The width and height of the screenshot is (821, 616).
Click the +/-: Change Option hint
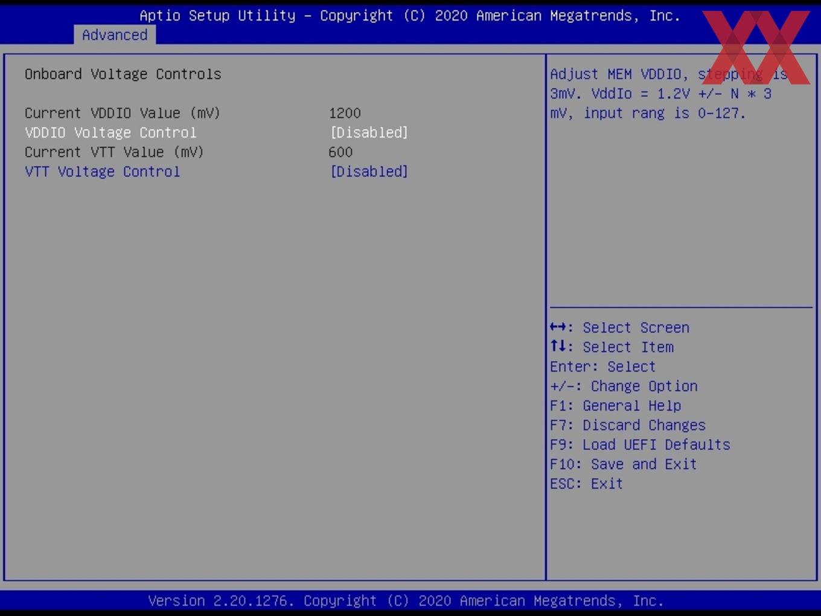(624, 386)
